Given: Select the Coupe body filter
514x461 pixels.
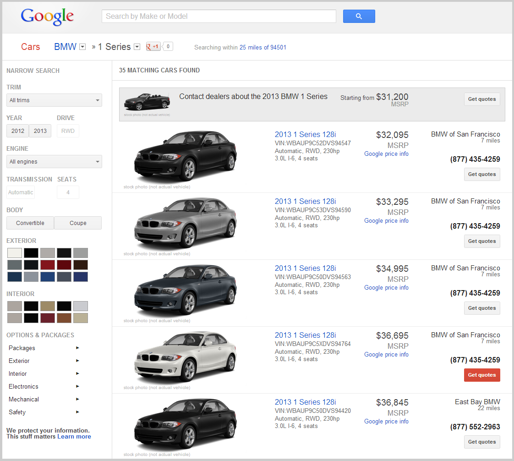Looking at the screenshot, I should click(x=78, y=223).
